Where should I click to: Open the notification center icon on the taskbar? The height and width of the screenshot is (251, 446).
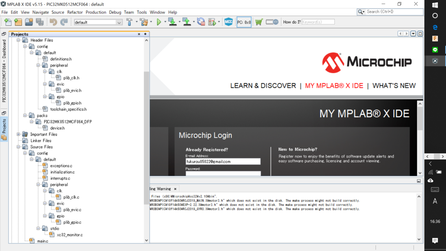435,241
